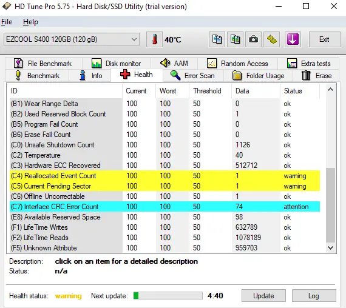
Task: Click the 4:40 next update countdown
Action: coord(215,296)
